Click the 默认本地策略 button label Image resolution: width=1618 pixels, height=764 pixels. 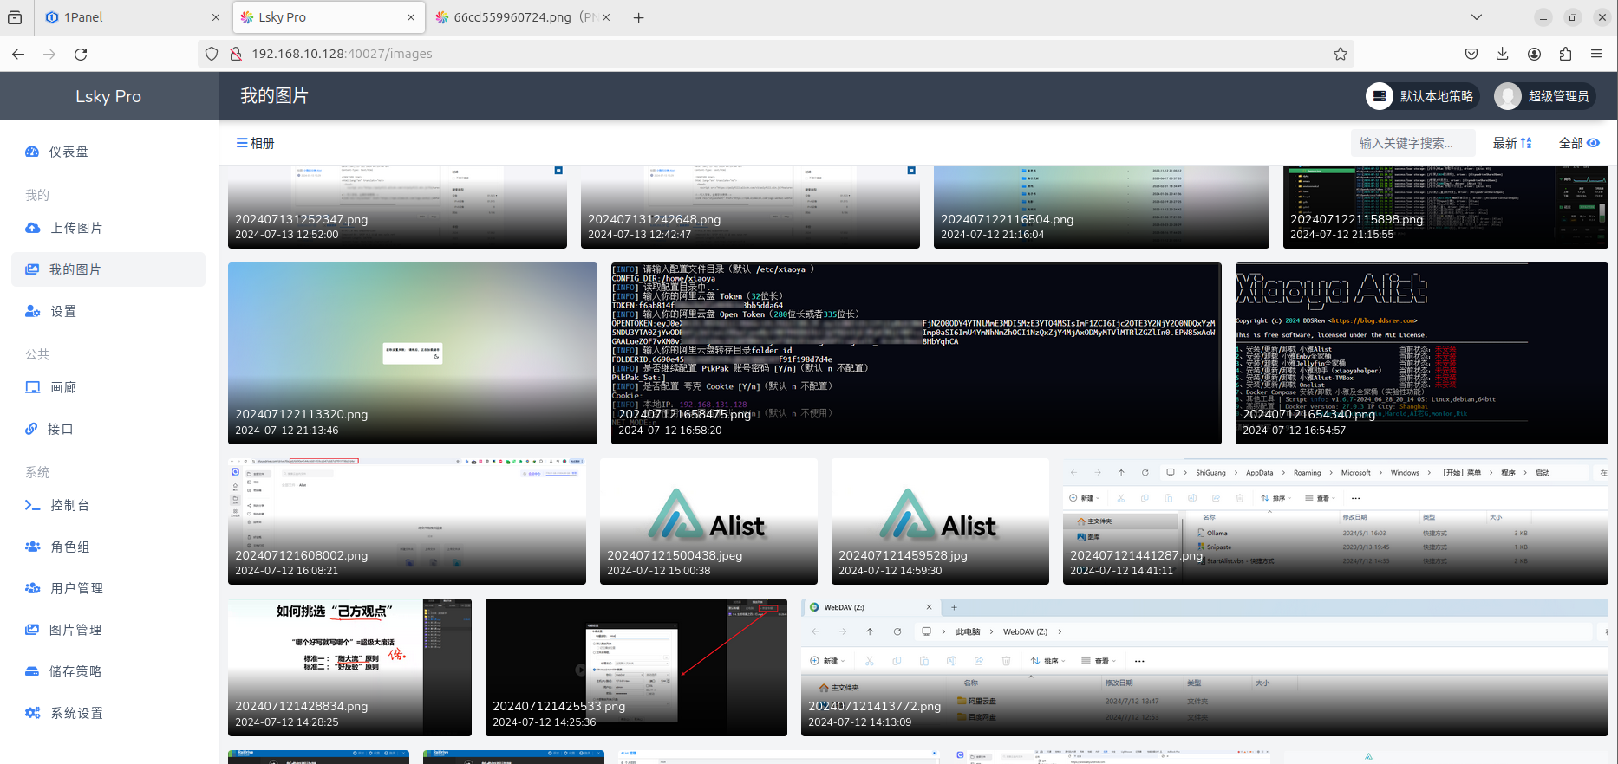click(x=1437, y=96)
